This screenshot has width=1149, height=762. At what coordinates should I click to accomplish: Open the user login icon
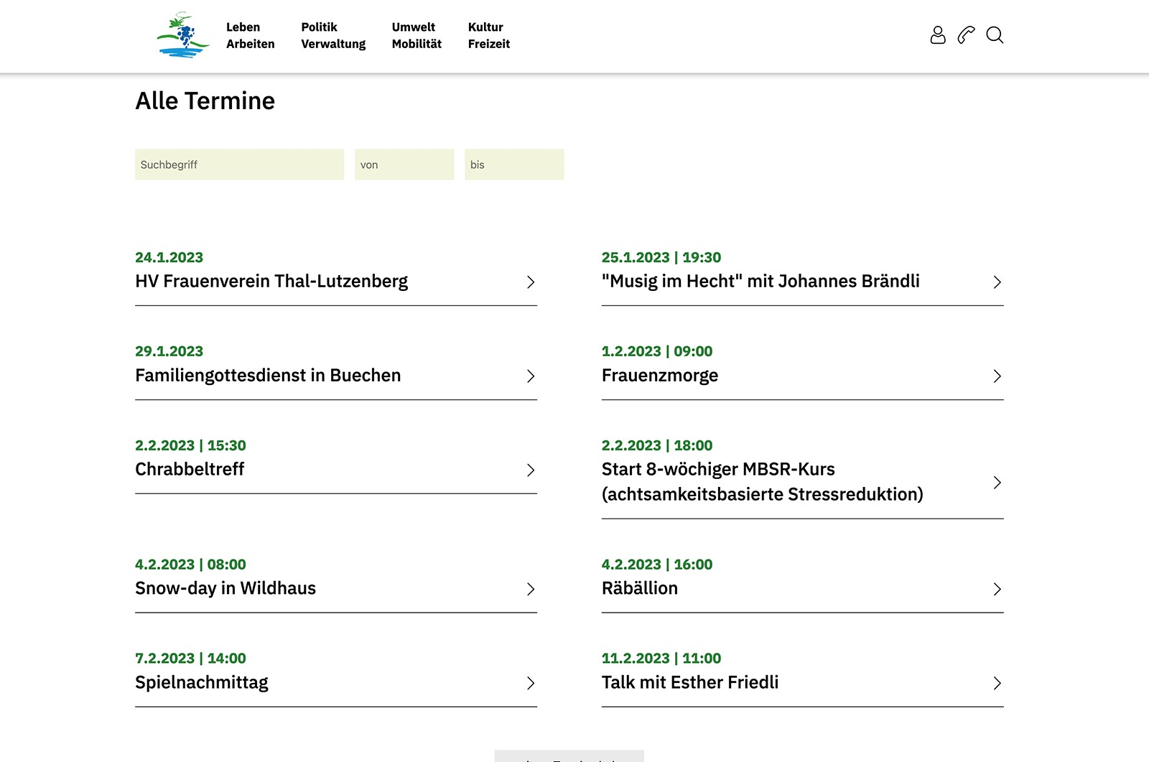point(938,35)
